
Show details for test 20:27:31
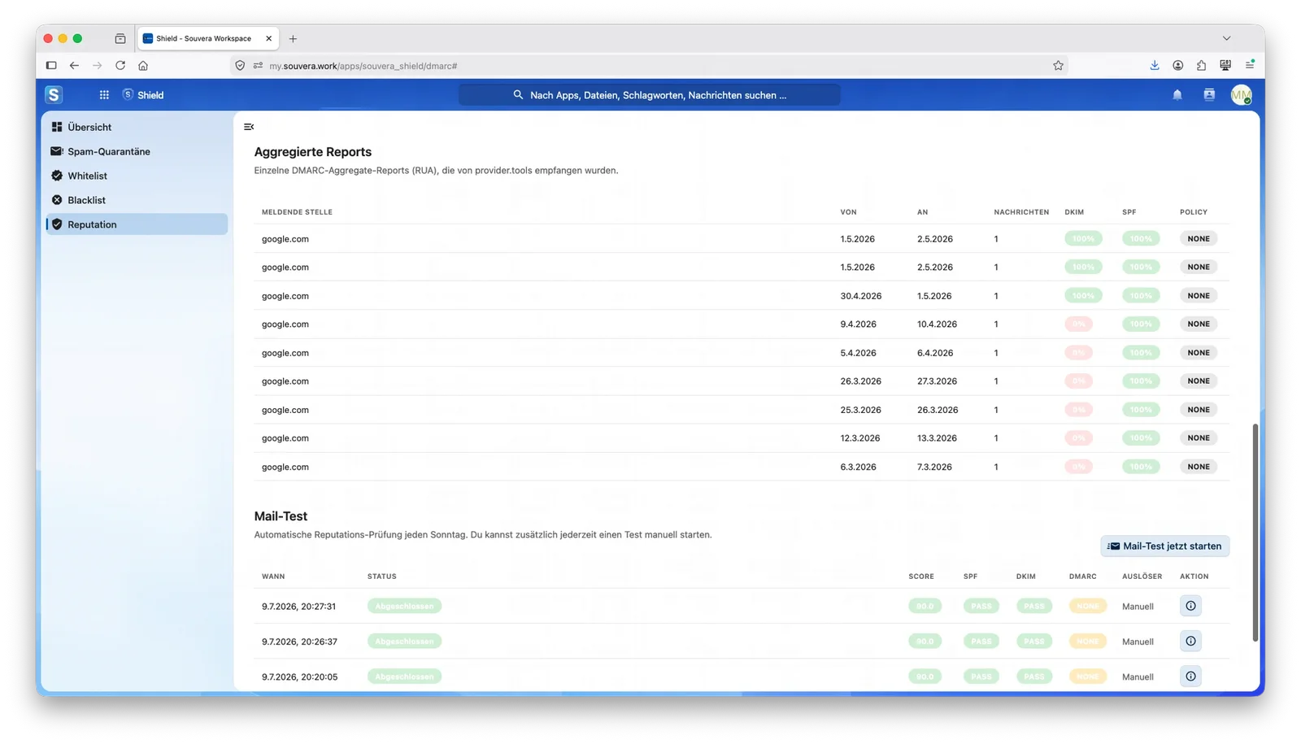(x=1190, y=606)
